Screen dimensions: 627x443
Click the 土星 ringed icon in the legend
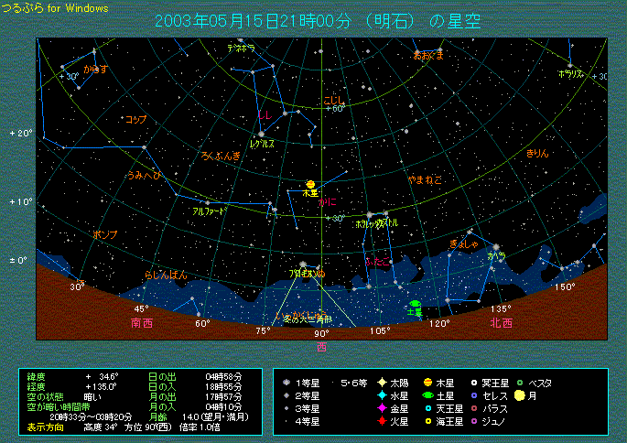point(427,395)
